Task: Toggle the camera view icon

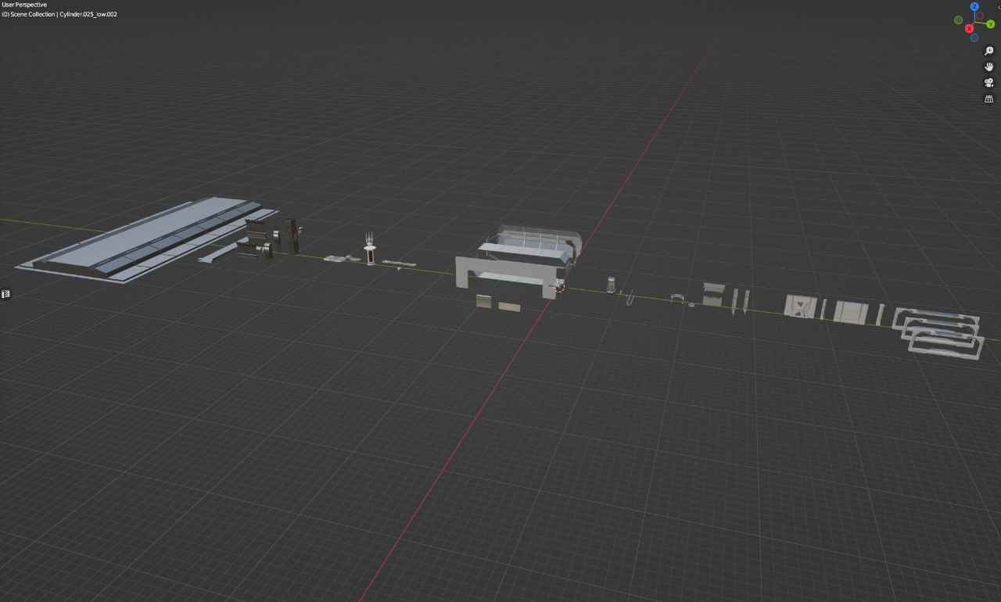Action: (989, 83)
